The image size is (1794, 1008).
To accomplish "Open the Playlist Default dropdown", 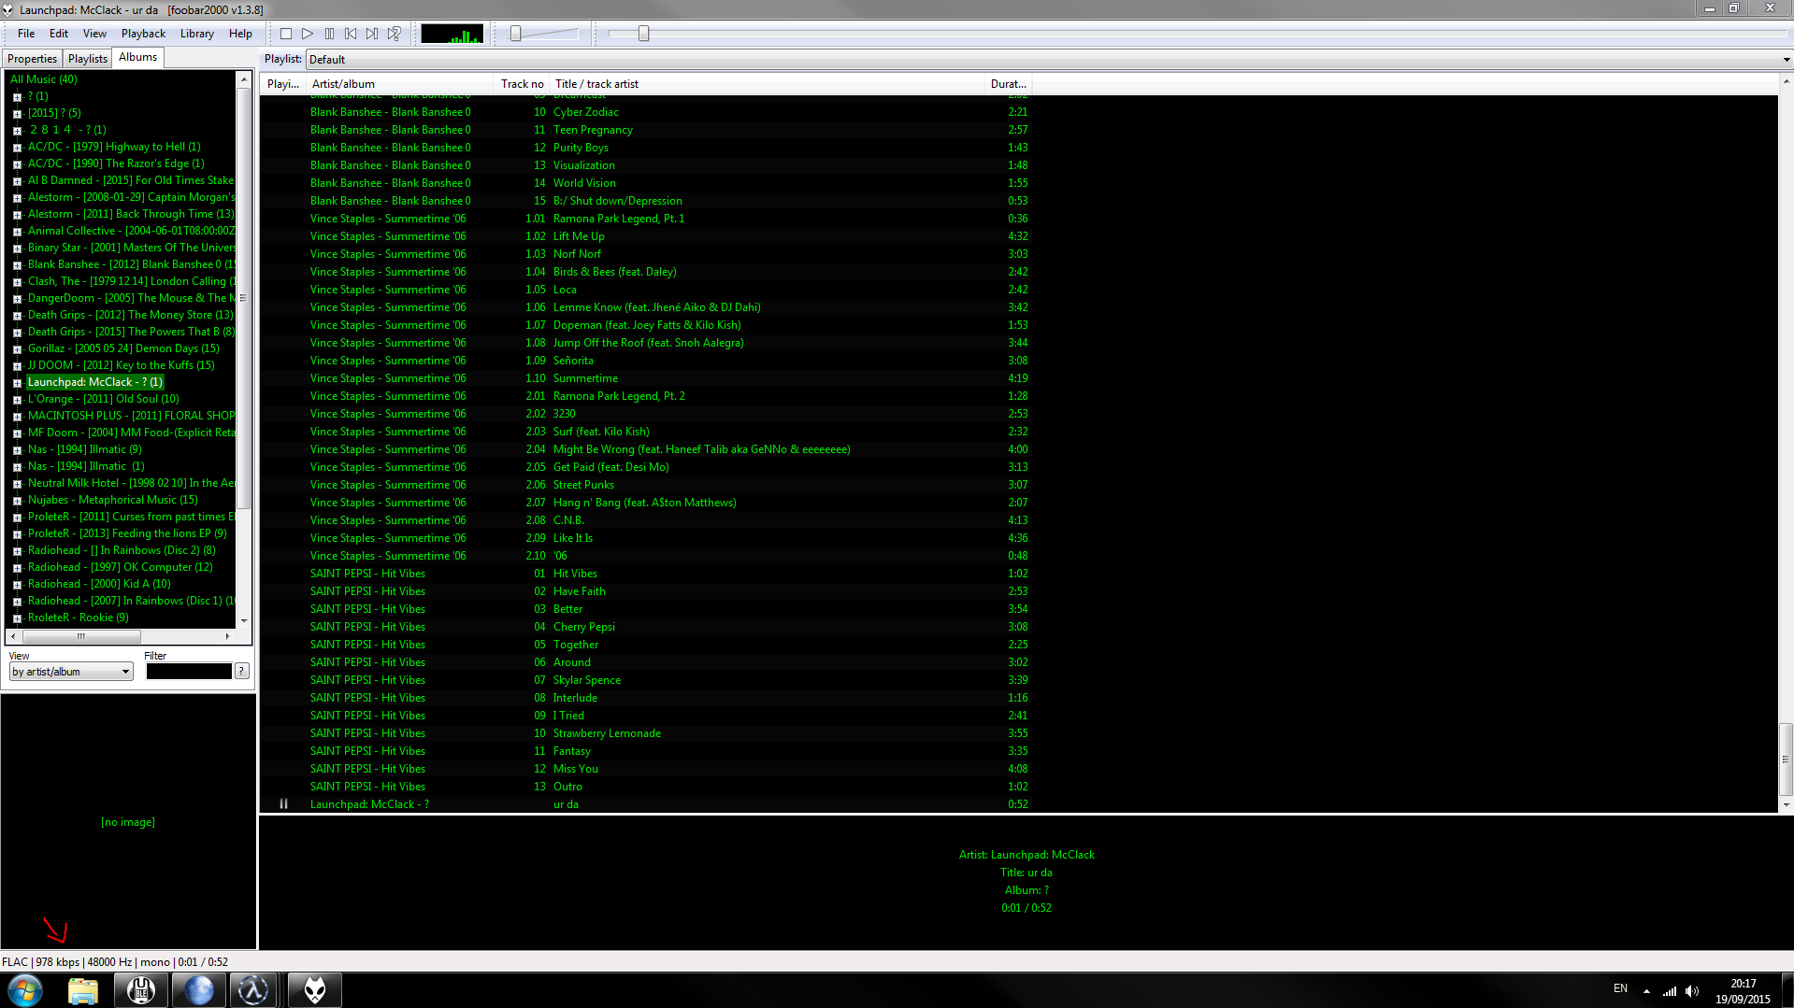I will pos(1049,60).
